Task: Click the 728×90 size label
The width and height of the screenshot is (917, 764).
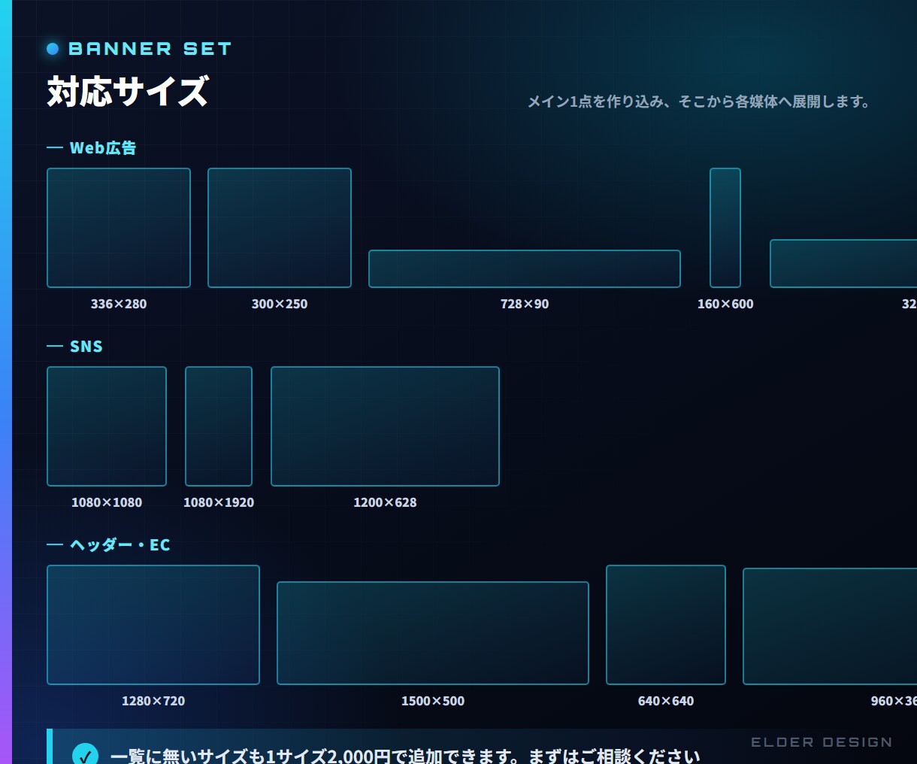Action: [x=525, y=304]
